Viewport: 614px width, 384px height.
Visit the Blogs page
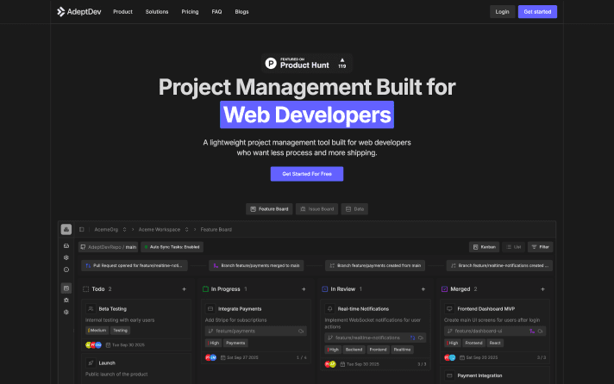click(x=241, y=12)
